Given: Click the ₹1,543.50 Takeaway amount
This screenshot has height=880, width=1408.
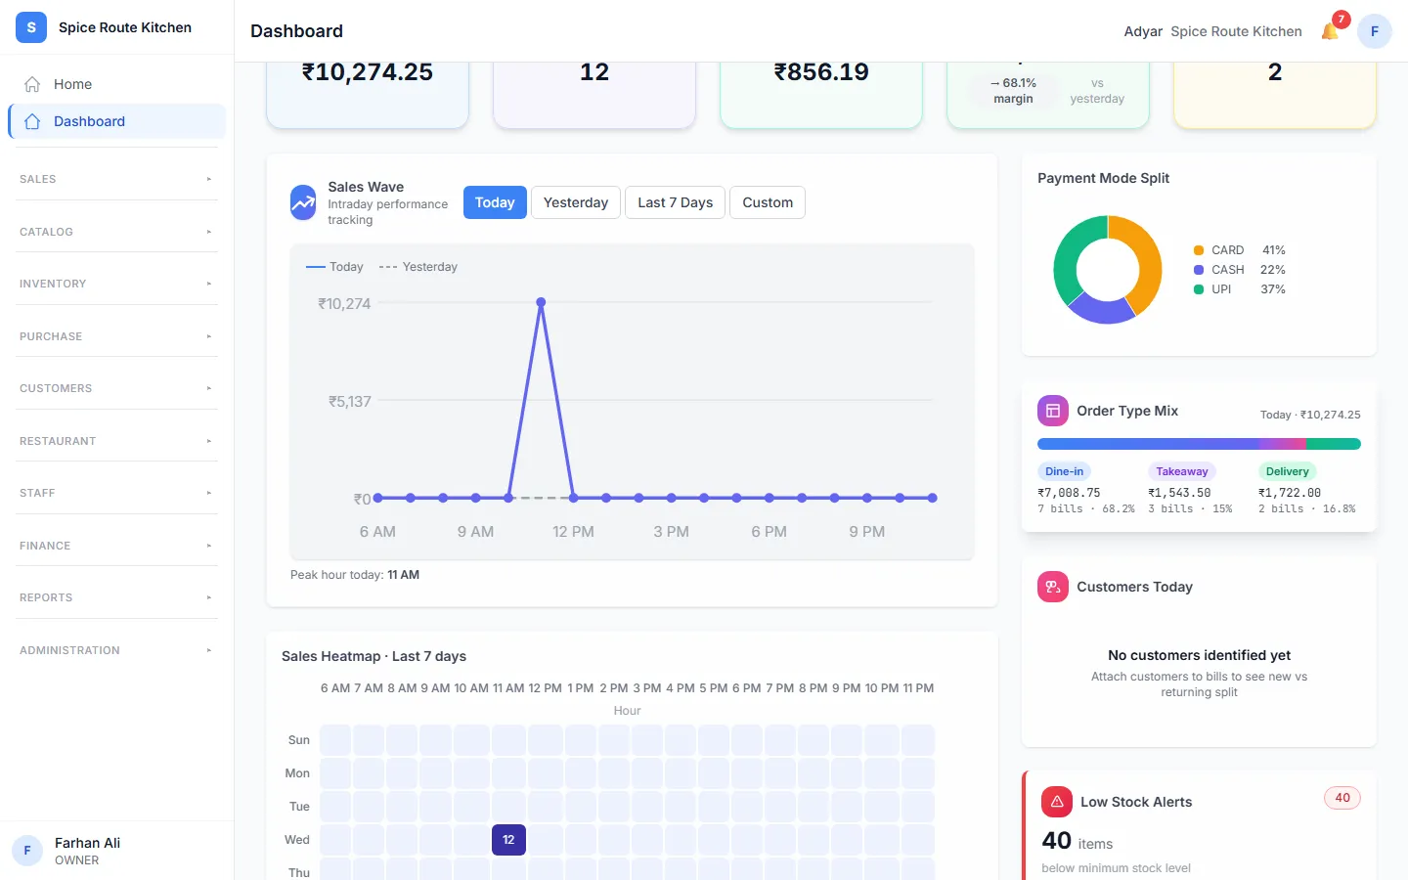Looking at the screenshot, I should [x=1179, y=493].
